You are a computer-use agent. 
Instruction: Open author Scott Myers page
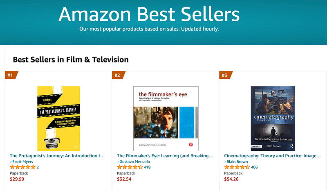click(x=22, y=162)
